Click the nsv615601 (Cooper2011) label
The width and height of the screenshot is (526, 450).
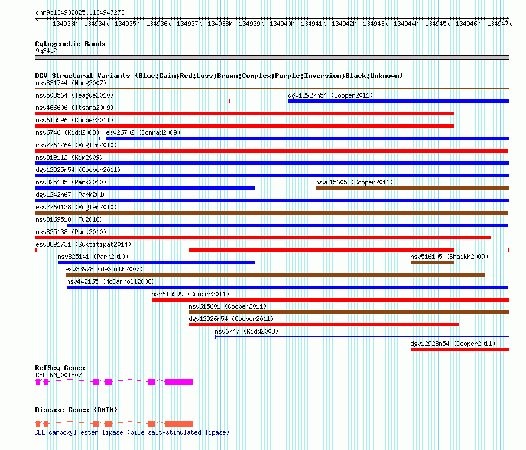tap(228, 306)
